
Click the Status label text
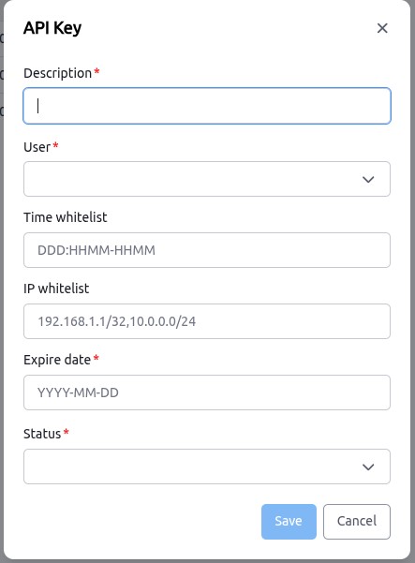point(42,434)
